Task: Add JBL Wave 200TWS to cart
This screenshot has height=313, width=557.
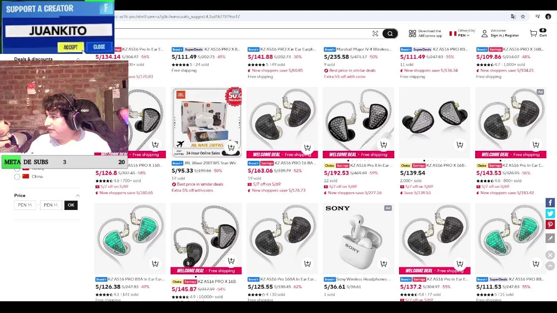Action: (231, 147)
